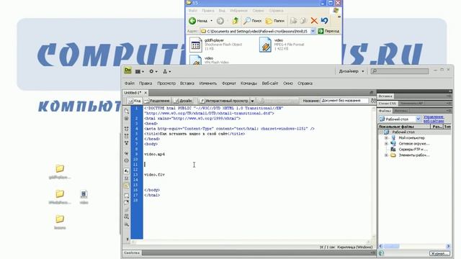Click the Collapse Full Tag icon
461x259 pixels.
tap(127, 129)
